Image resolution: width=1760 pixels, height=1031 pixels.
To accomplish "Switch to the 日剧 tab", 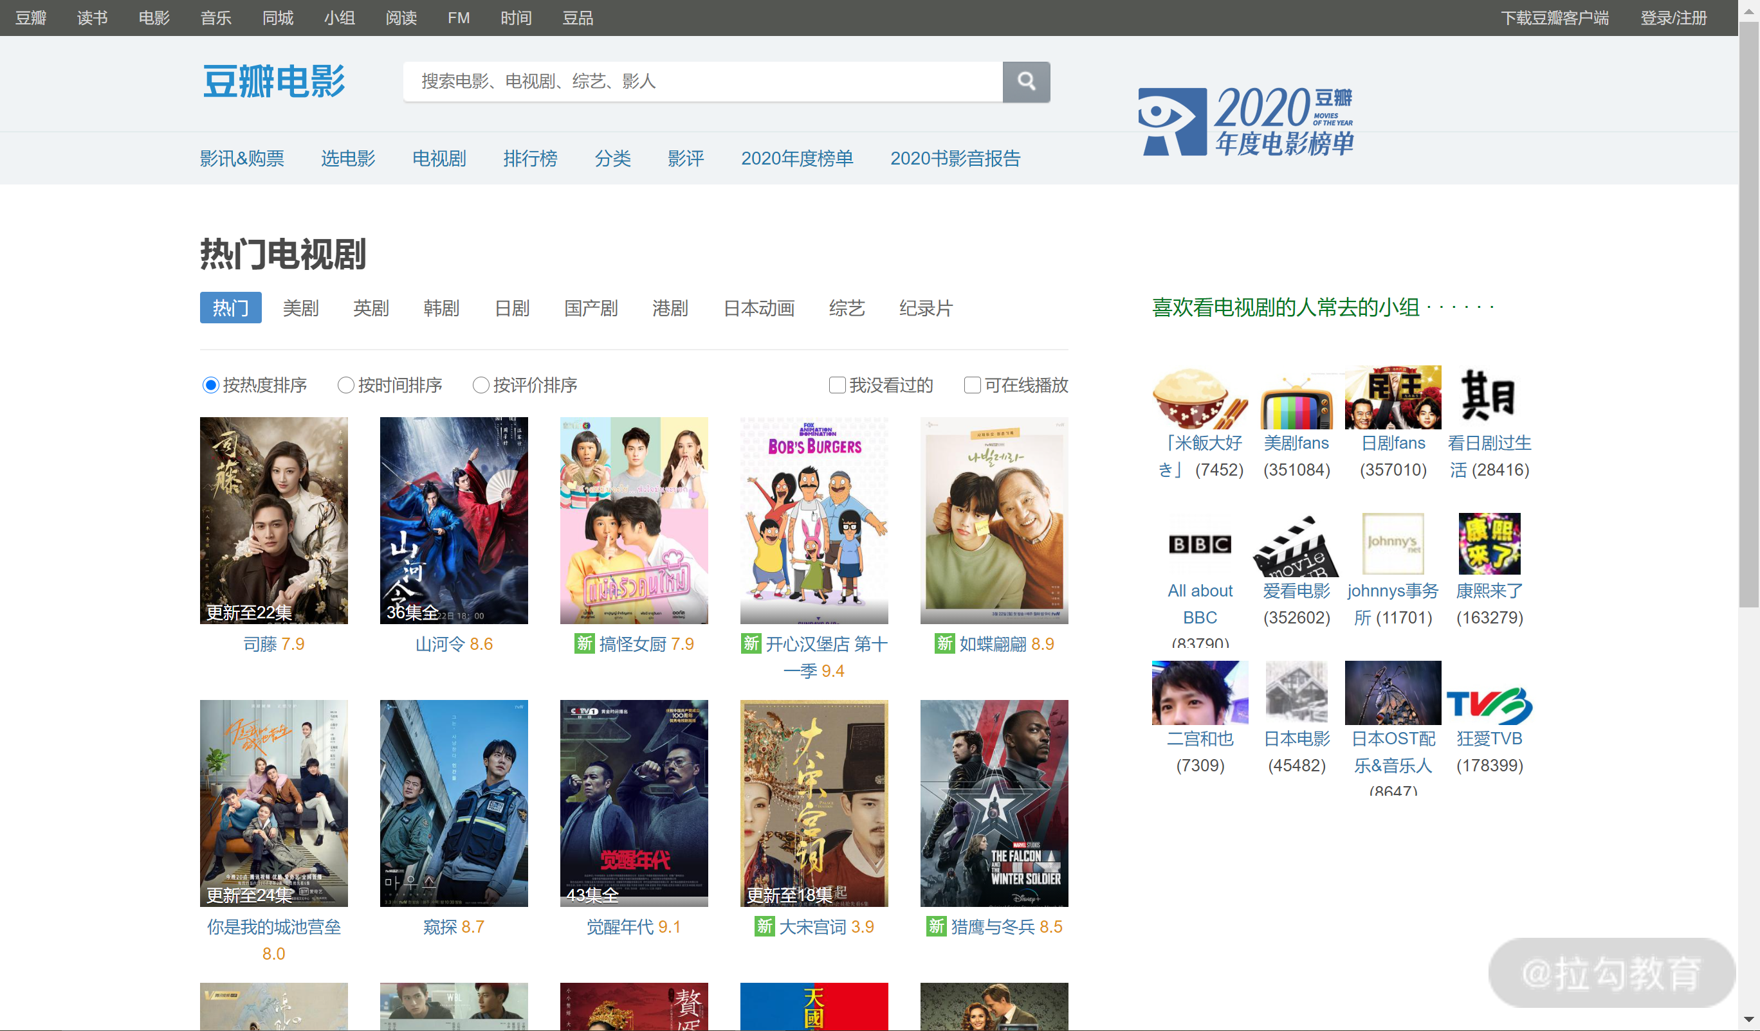I will pyautogui.click(x=512, y=308).
